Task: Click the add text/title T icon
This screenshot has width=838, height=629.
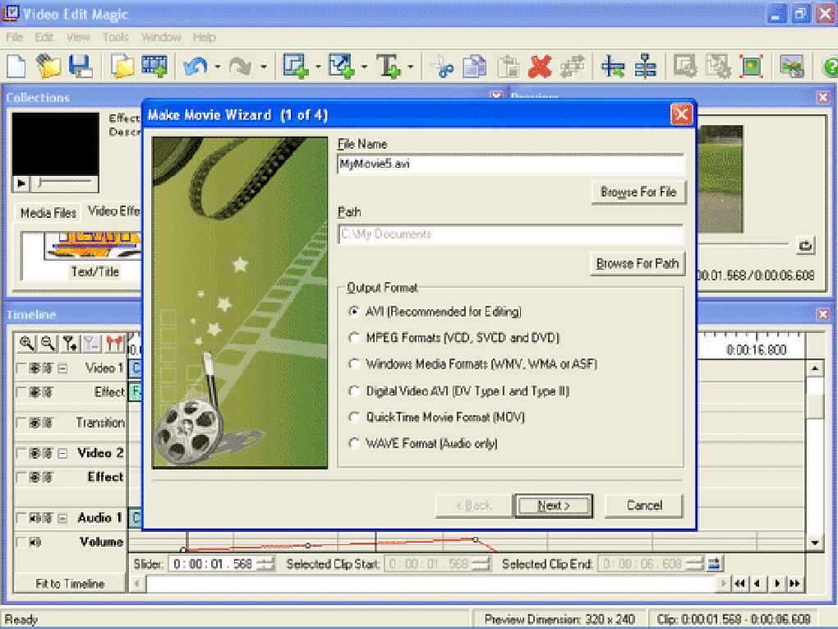Action: click(x=389, y=67)
